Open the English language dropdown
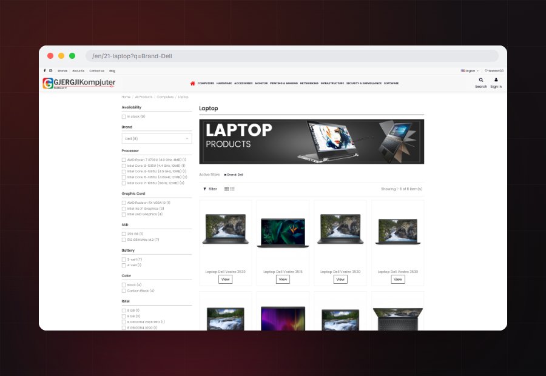 coord(470,71)
